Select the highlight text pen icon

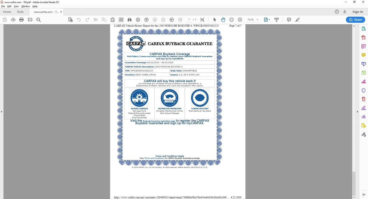pyautogui.click(x=298, y=20)
